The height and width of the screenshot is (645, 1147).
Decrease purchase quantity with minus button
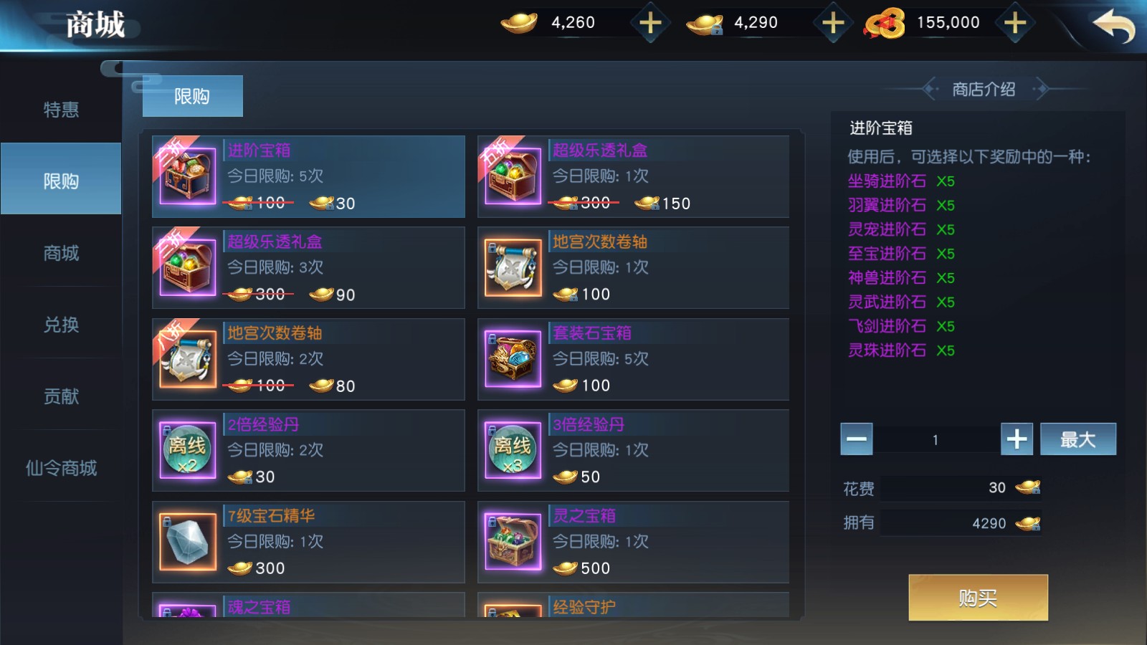click(857, 439)
